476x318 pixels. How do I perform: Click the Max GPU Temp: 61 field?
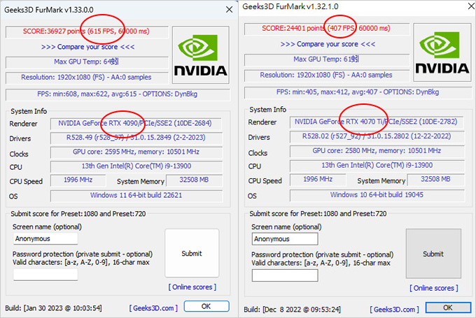(327, 59)
